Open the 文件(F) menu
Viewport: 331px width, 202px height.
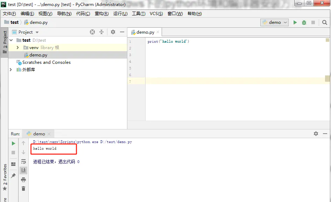tap(9, 14)
